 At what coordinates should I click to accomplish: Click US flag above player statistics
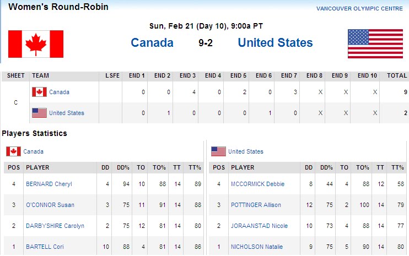218,151
